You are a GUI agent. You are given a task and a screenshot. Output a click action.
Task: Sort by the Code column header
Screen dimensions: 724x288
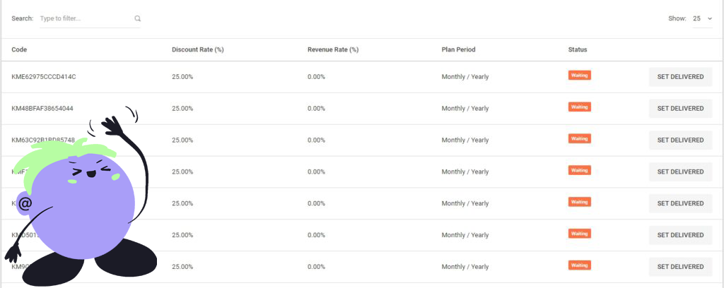[19, 50]
